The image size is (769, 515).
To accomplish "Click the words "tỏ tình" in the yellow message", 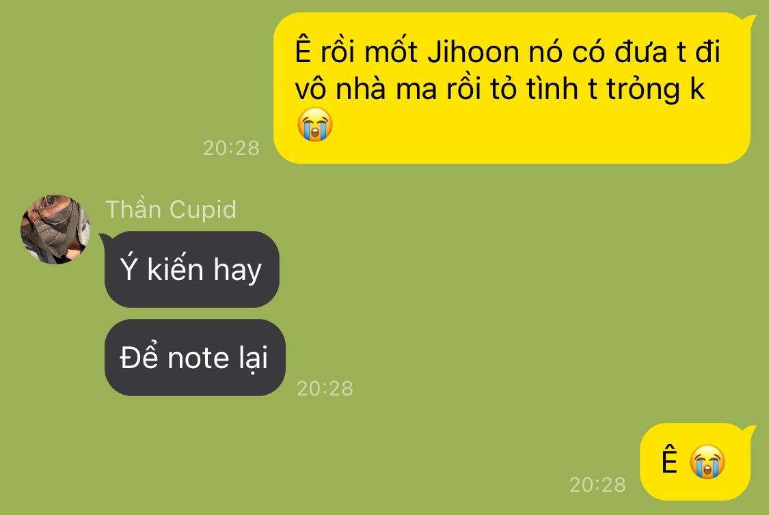I will click(535, 89).
